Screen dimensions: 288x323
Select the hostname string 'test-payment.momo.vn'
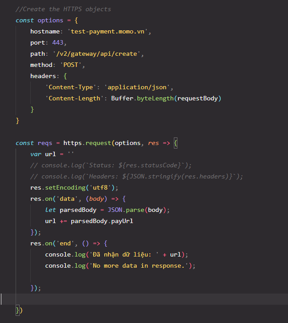tap(107, 32)
